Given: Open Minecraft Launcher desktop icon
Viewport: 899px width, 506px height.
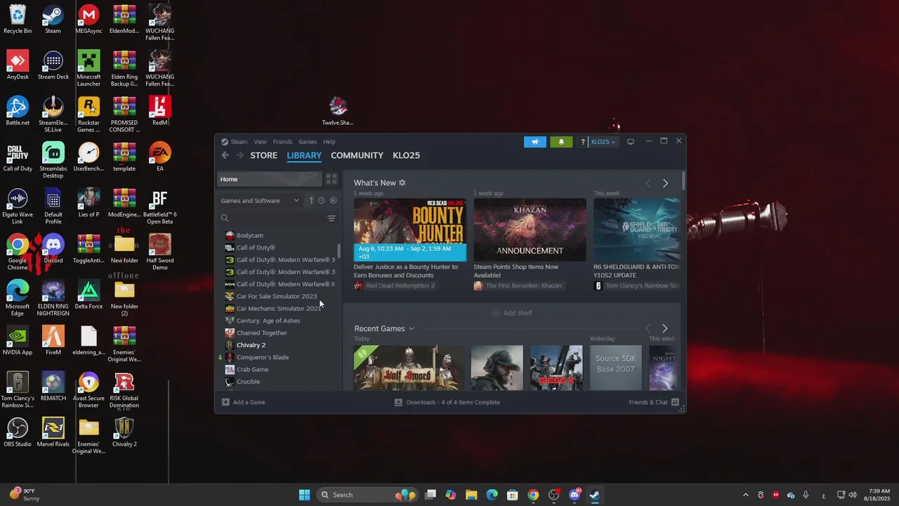Looking at the screenshot, I should click(x=88, y=69).
